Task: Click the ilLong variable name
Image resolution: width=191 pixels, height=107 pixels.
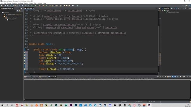Action: (x=50, y=63)
